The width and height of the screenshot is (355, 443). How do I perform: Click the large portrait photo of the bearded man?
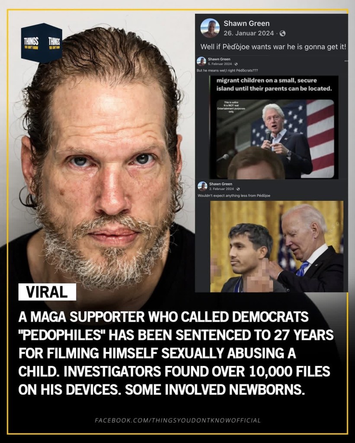tap(102, 158)
